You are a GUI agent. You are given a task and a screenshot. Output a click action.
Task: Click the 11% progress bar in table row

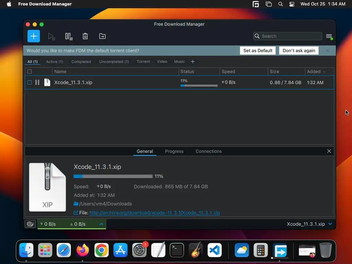pos(199,86)
